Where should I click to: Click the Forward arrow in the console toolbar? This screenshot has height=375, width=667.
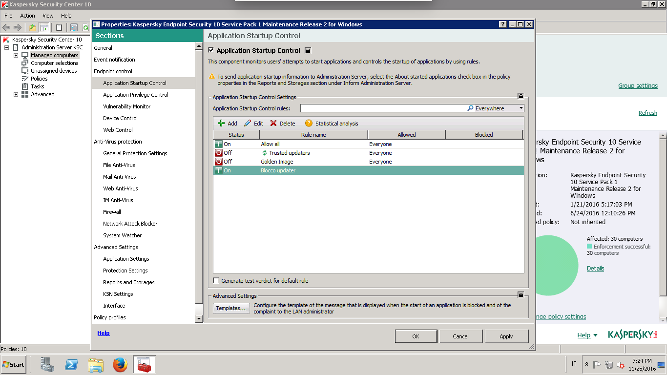(18, 27)
